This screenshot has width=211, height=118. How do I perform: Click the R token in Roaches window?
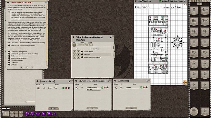[77, 87]
